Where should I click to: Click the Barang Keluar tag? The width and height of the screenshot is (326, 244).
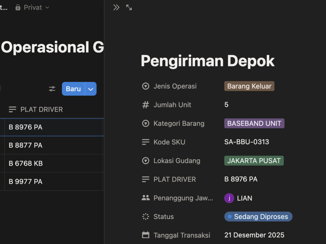click(249, 86)
